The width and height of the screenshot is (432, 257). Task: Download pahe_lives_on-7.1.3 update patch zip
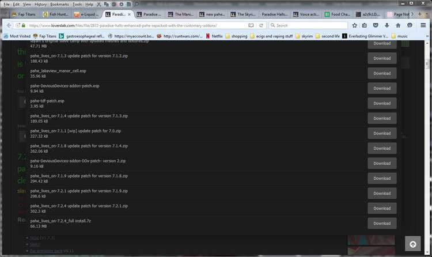[x=382, y=58]
